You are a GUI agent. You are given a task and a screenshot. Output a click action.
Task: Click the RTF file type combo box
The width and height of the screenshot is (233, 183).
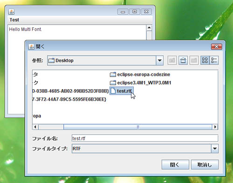click(x=145, y=149)
